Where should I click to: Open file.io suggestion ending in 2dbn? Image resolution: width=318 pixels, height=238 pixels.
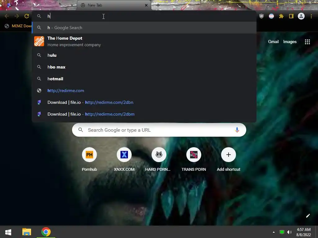pyautogui.click(x=144, y=102)
